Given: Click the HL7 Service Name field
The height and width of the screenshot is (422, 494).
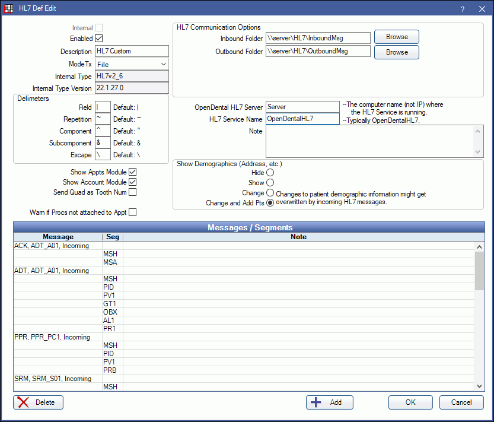Looking at the screenshot, I should [302, 119].
